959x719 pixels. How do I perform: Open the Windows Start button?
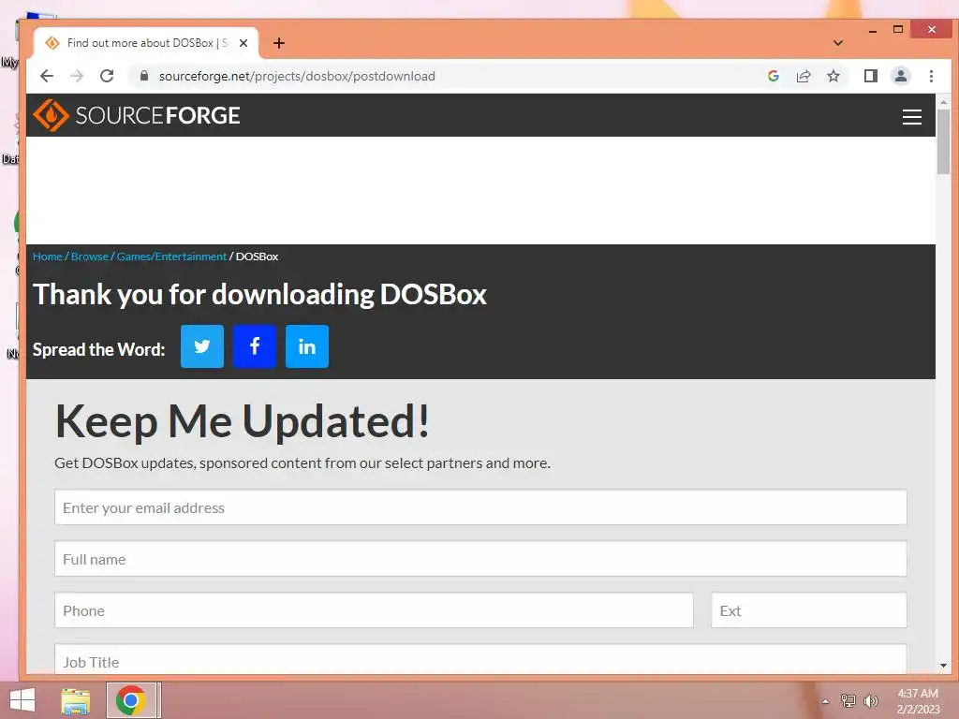point(22,700)
